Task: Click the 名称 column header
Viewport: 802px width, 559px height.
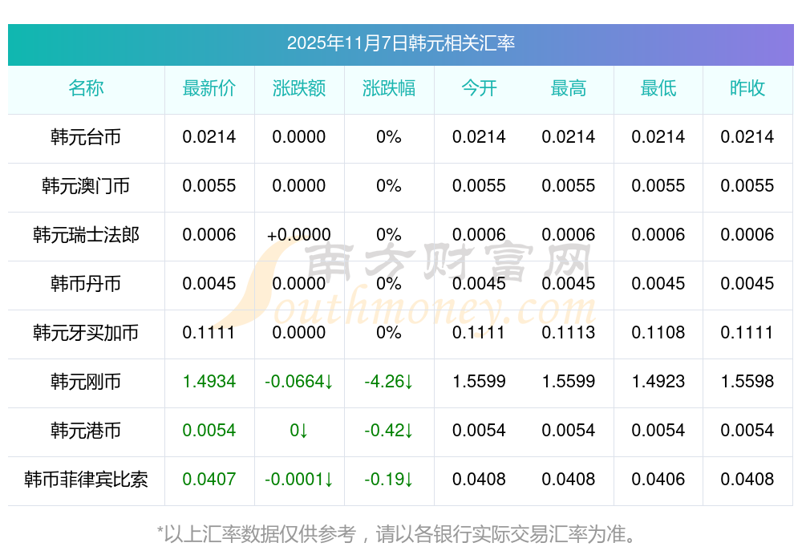Action: click(86, 88)
